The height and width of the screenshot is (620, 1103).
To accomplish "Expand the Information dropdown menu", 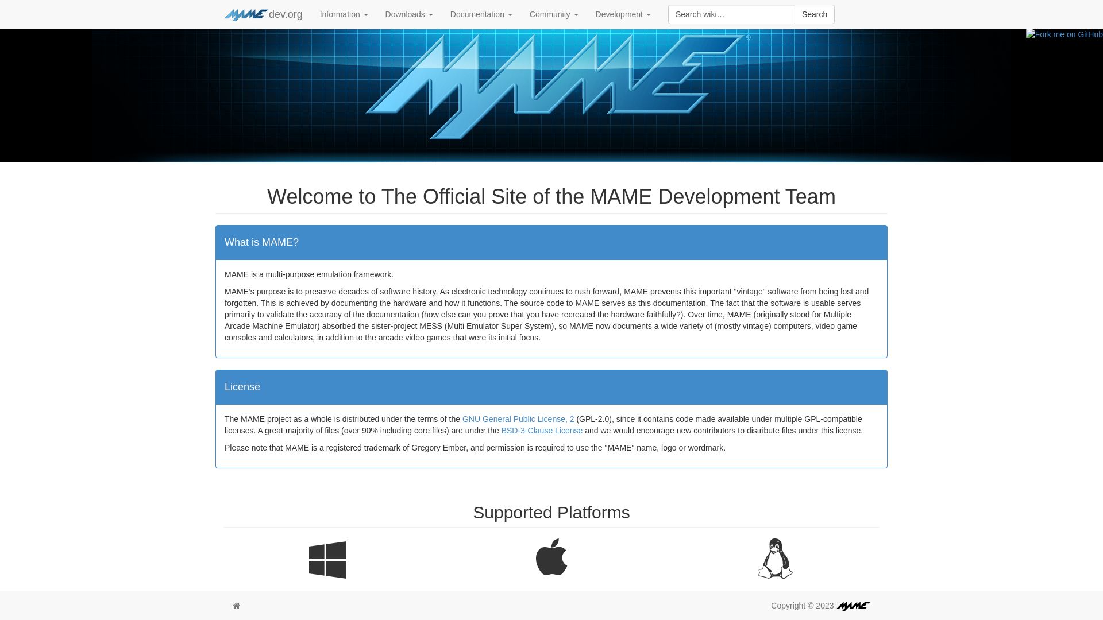I will (x=343, y=14).
